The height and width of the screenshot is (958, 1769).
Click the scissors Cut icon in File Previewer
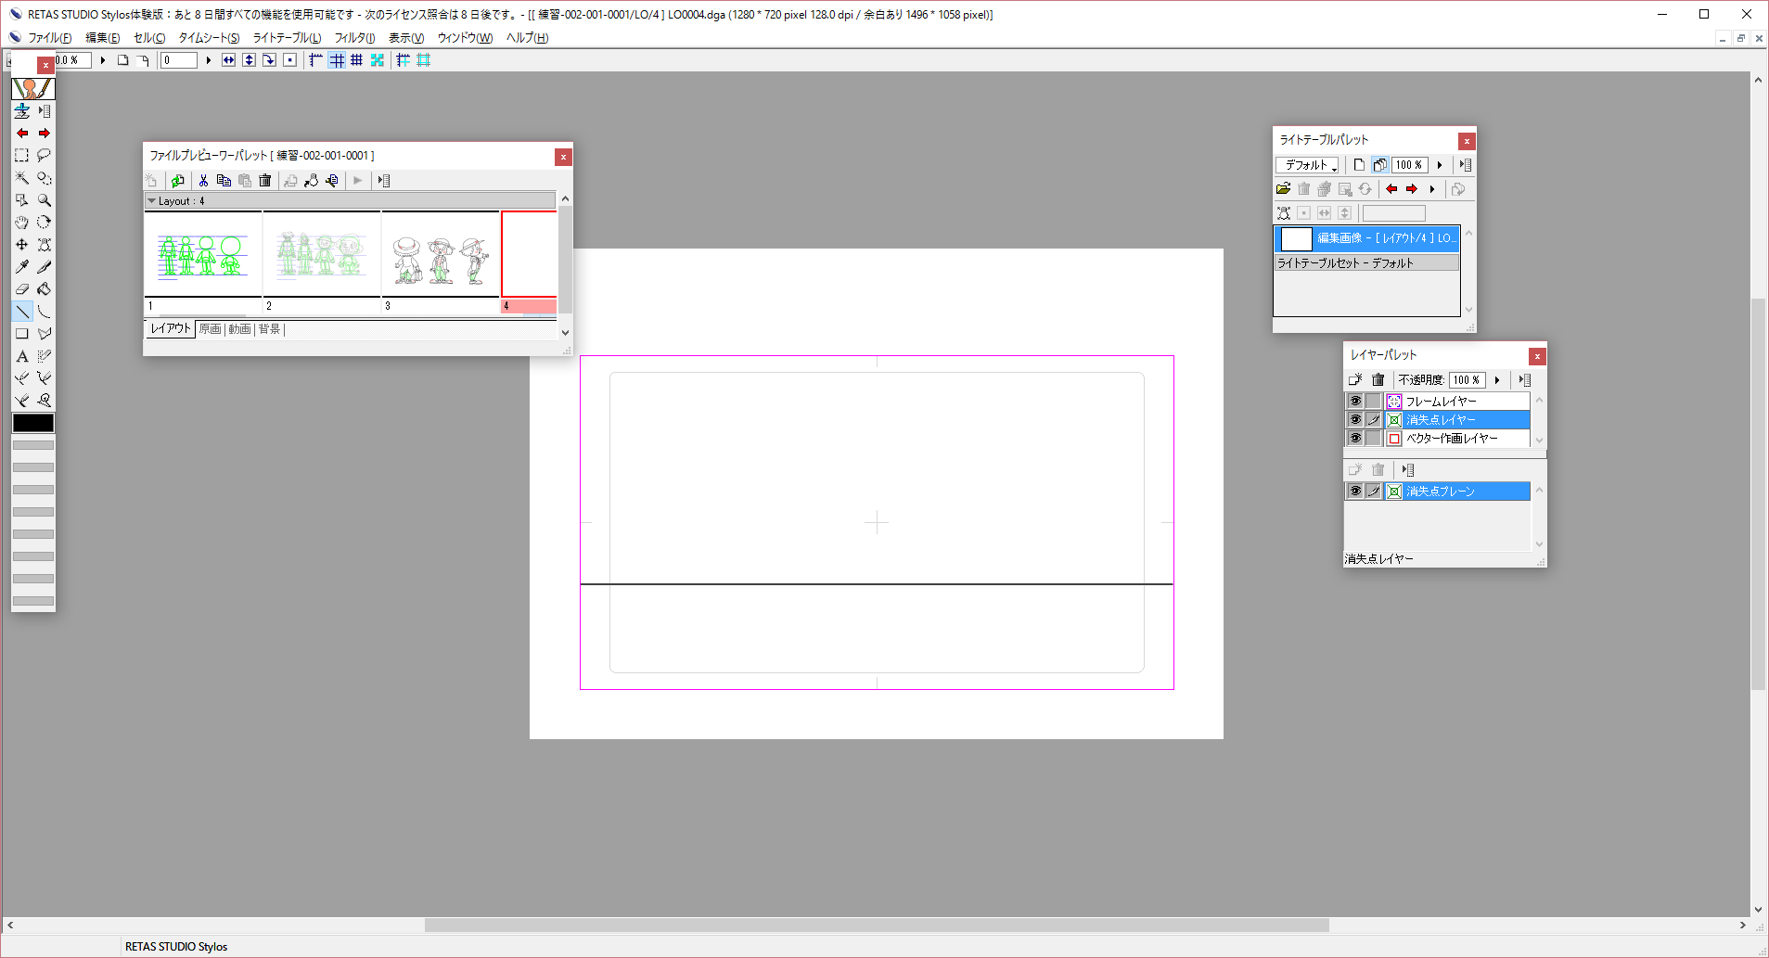pyautogui.click(x=203, y=181)
